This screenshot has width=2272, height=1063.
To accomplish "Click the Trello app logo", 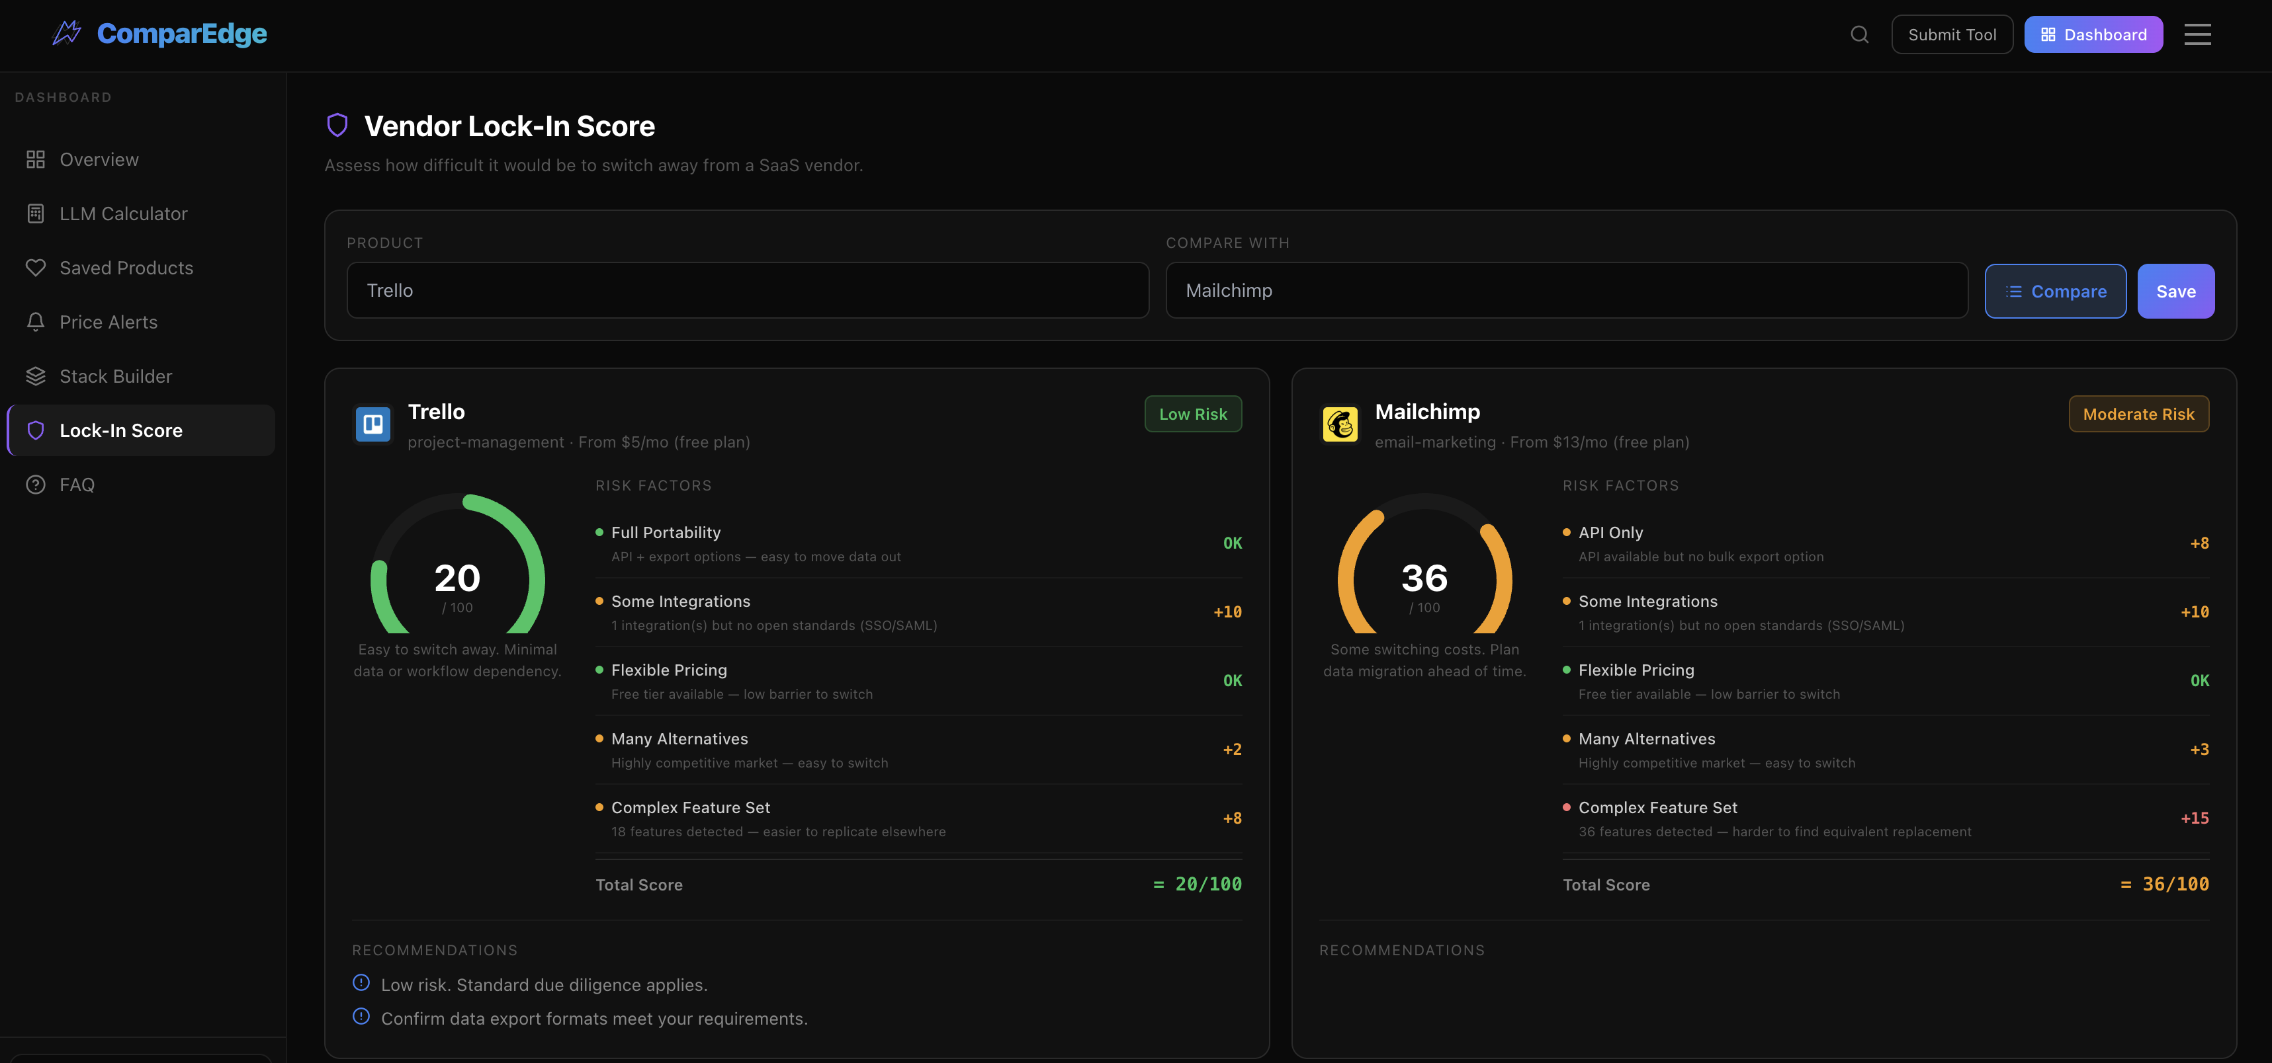I will click(x=372, y=424).
